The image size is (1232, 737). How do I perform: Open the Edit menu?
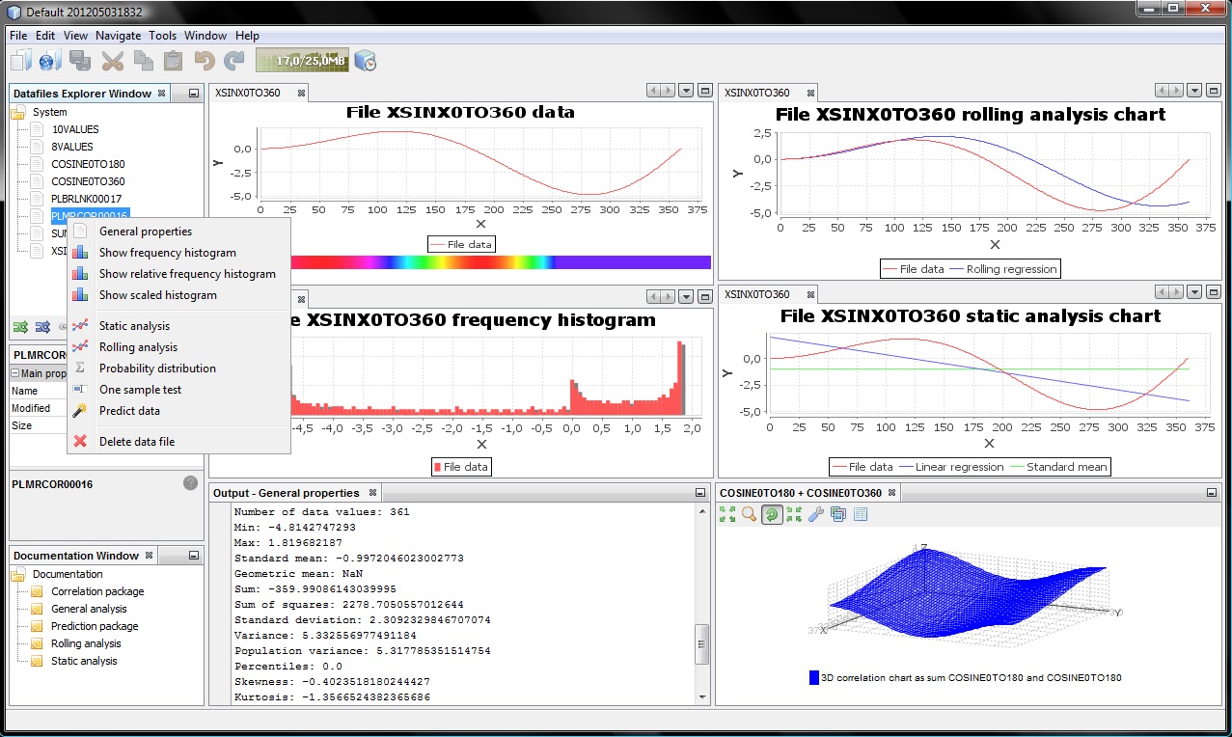45,36
